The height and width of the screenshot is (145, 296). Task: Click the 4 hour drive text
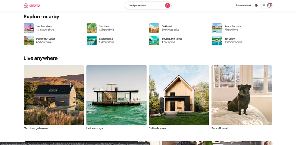point(168,42)
